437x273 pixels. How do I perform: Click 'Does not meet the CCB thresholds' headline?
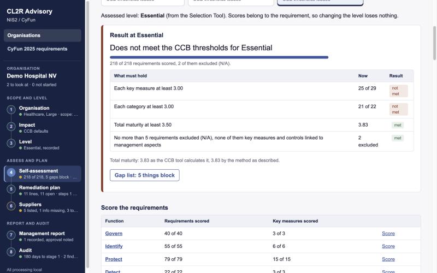click(x=191, y=48)
